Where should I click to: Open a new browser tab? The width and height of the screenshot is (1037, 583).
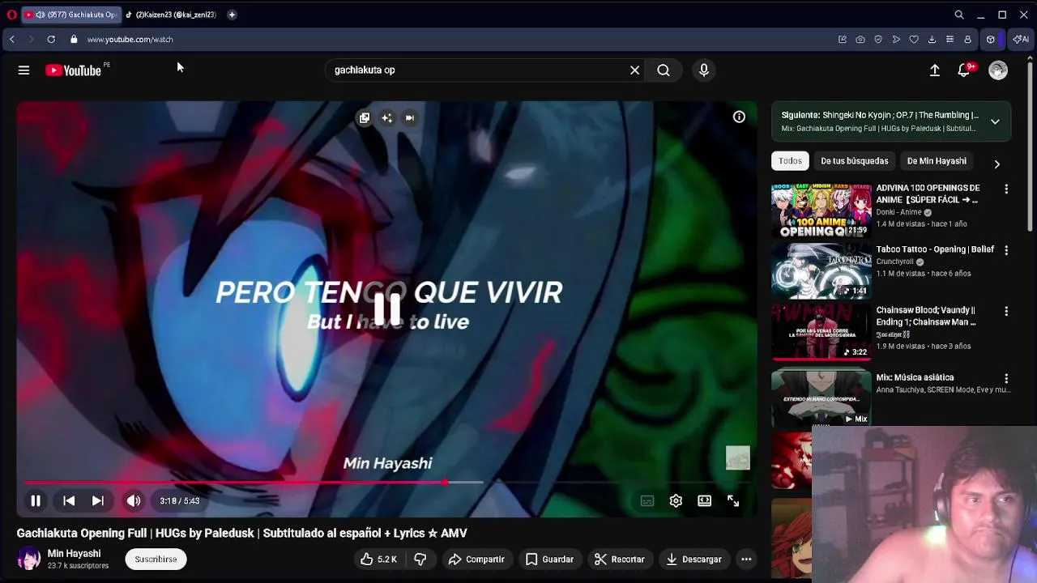click(x=232, y=15)
